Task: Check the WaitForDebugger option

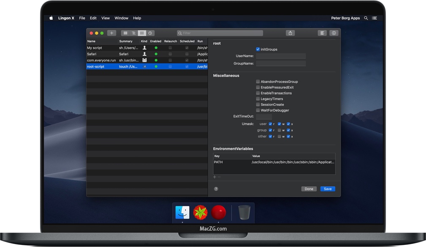Action: [x=258, y=110]
